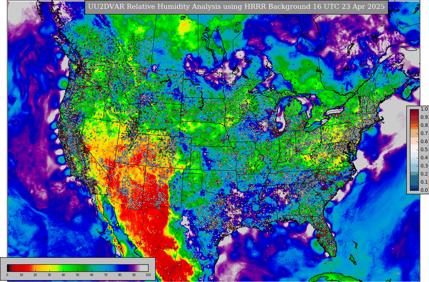Click the 30 tick label on humidity scale
The height and width of the screenshot is (282, 429).
click(49, 275)
